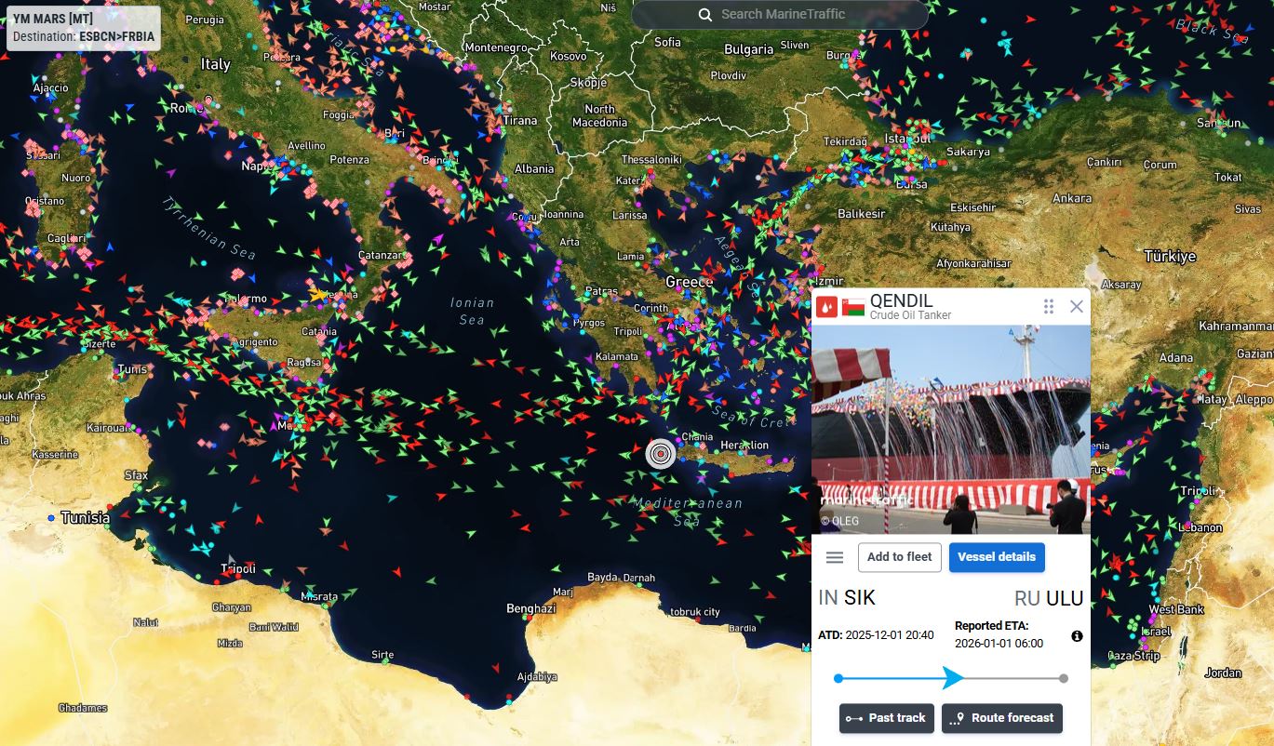This screenshot has height=746, width=1274.
Task: Show the vessel's Past track
Action: [x=886, y=718]
